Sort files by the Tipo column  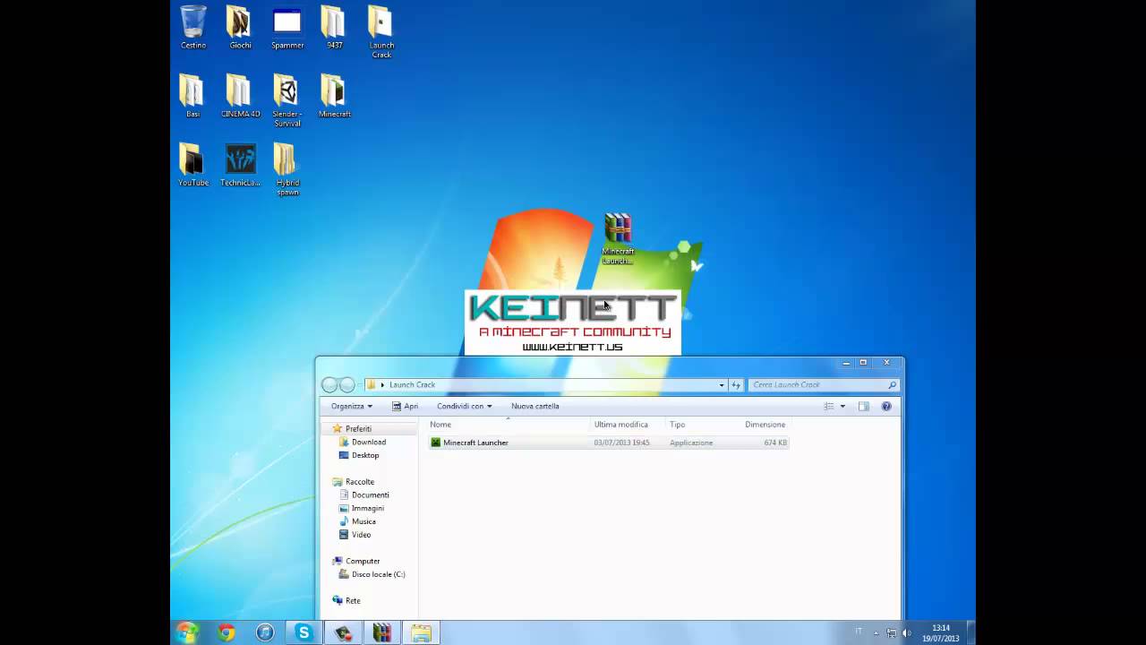(x=703, y=425)
